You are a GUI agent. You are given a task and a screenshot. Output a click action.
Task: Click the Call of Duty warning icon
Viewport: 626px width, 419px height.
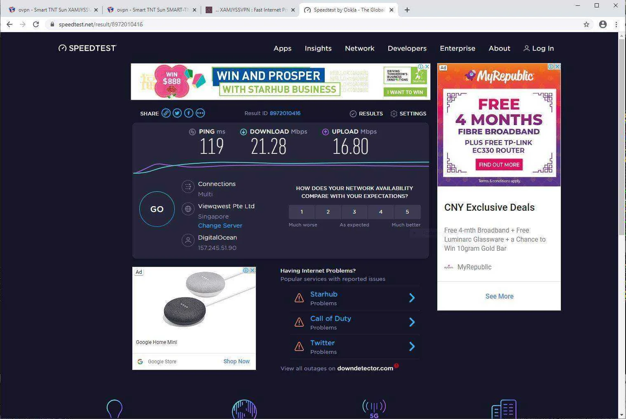(299, 322)
